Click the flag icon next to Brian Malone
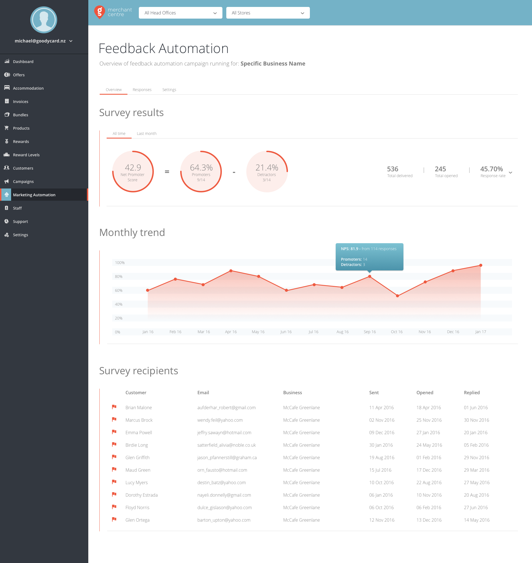532x563 pixels. click(x=114, y=407)
